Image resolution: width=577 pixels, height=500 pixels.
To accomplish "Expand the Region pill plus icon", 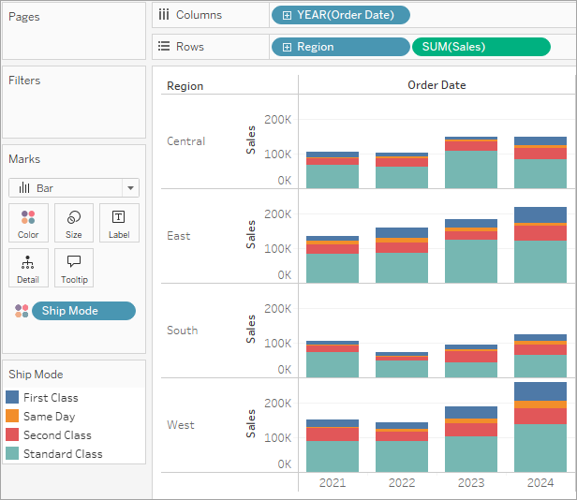I will point(287,47).
